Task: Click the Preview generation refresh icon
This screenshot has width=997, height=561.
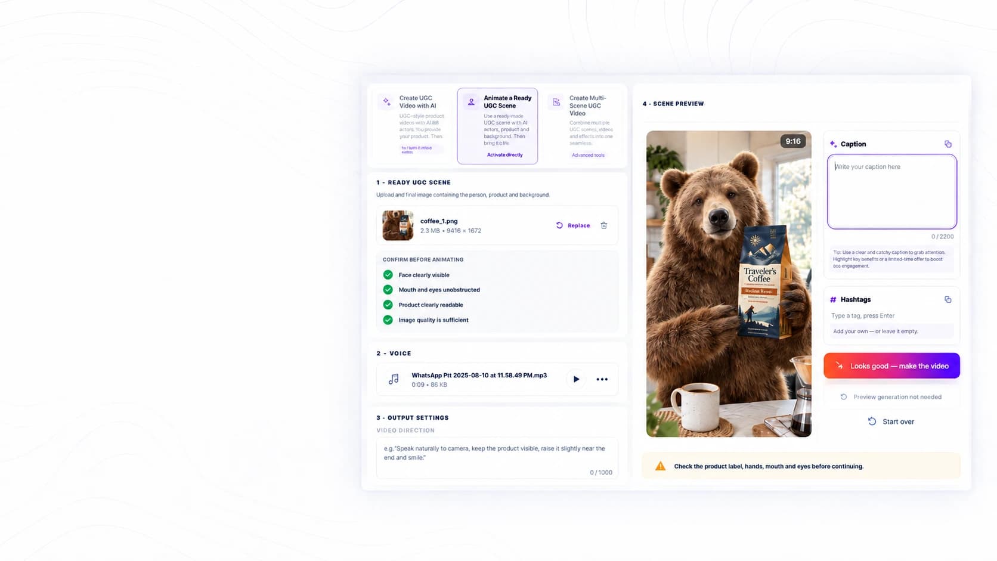Action: coord(844,397)
